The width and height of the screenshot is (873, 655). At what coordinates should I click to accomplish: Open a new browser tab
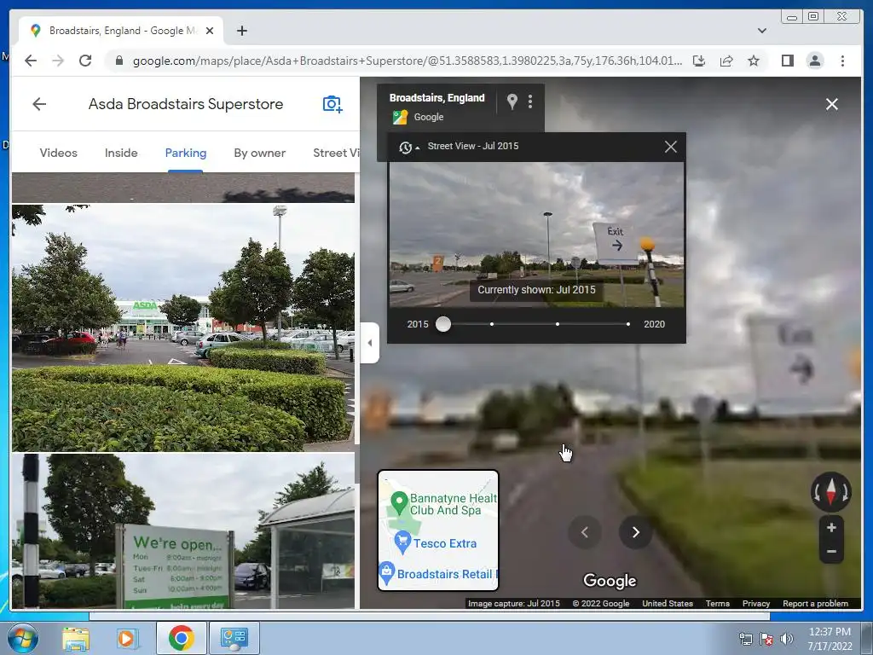coord(241,31)
